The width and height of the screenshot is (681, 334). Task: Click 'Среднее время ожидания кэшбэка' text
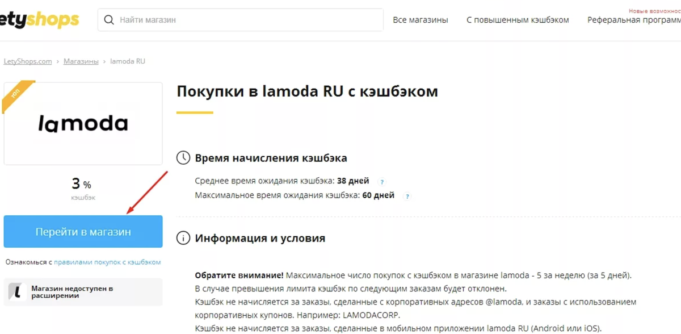[264, 181]
